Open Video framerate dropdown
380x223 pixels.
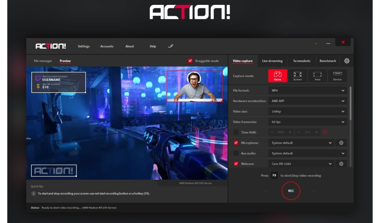[307, 122]
